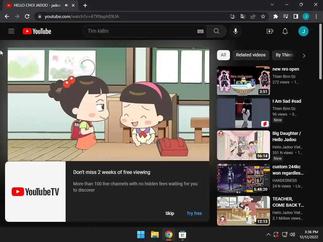323x242 pixels.
Task: Translate this page icon
Action: coord(243,16)
